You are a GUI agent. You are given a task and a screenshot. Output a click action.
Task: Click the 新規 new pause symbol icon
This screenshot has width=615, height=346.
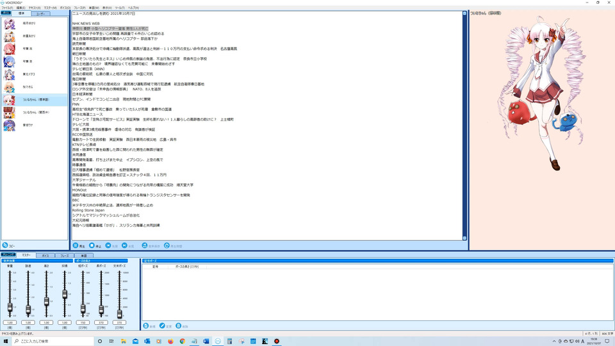146,326
